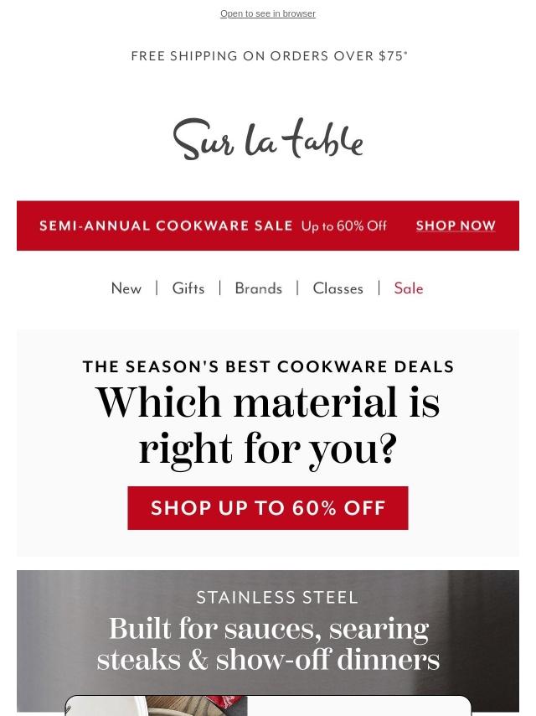Open the New menu item

click(x=126, y=288)
